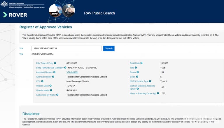Click the TYPE APPROVAL - STANDARD value
Viewport: 224px width, 128px height.
[82, 68]
